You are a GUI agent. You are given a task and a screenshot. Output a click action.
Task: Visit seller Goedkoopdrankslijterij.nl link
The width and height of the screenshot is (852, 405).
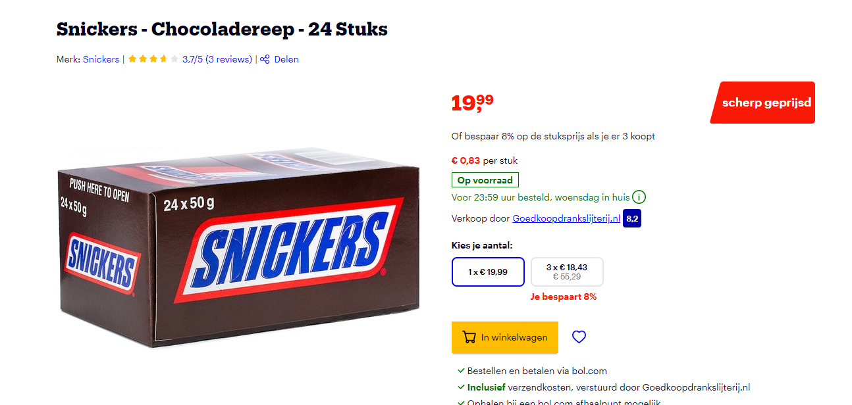pyautogui.click(x=566, y=218)
